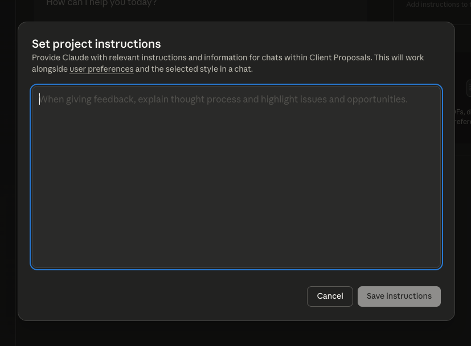
Task: Focus the project instructions text area
Action: (x=236, y=176)
